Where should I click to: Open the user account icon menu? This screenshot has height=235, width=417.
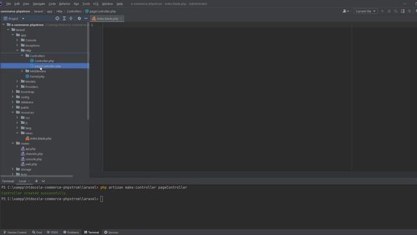pos(346,11)
